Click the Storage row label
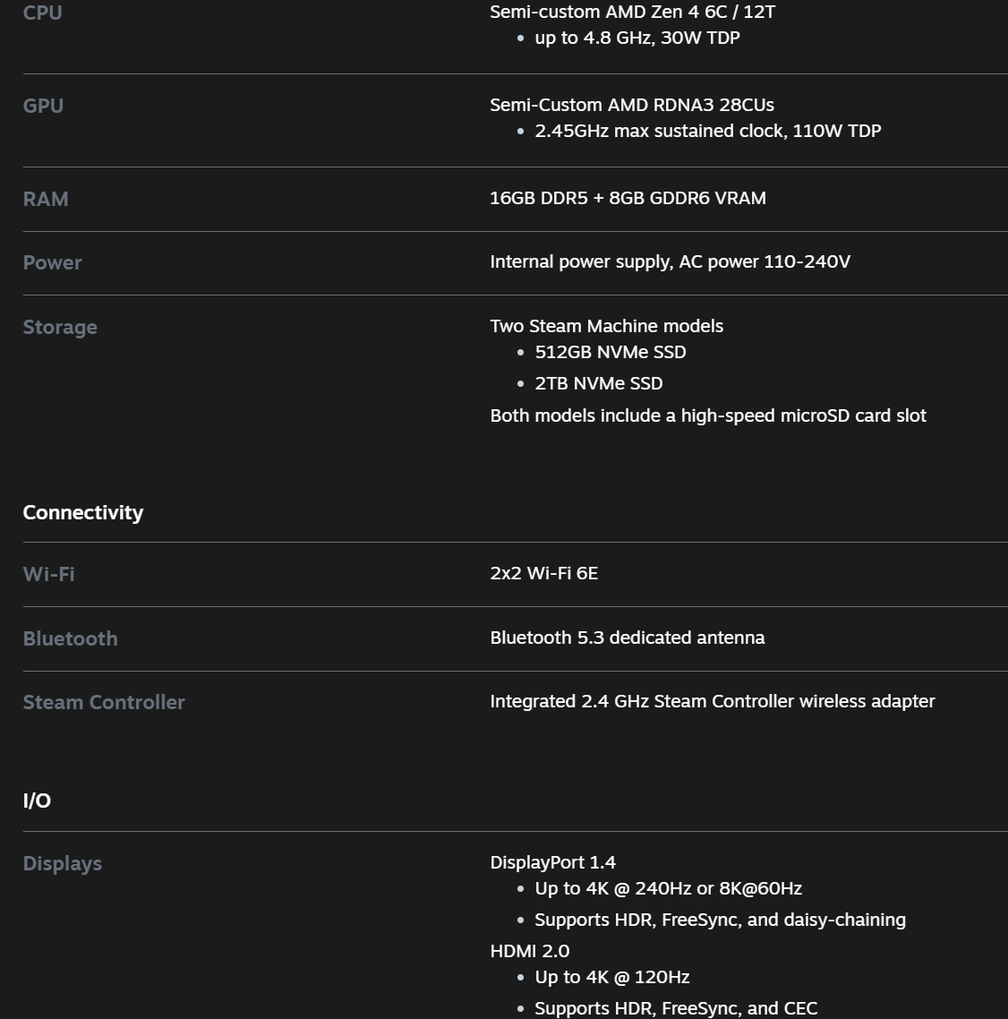Image resolution: width=1008 pixels, height=1019 pixels. click(60, 327)
